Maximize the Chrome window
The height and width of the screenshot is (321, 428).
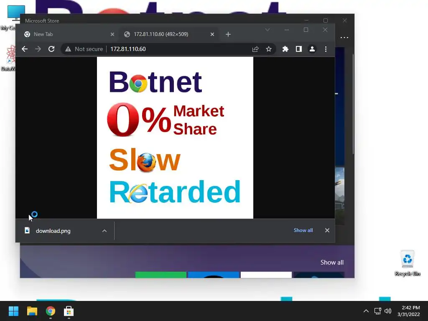(x=306, y=30)
